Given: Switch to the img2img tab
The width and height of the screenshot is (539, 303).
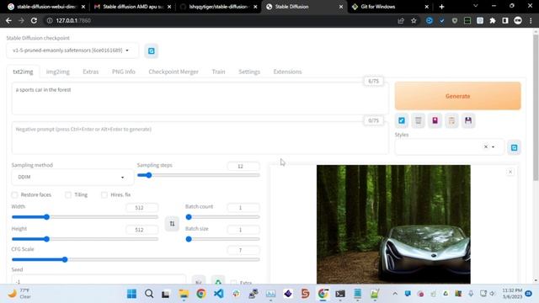Looking at the screenshot, I should (58, 72).
